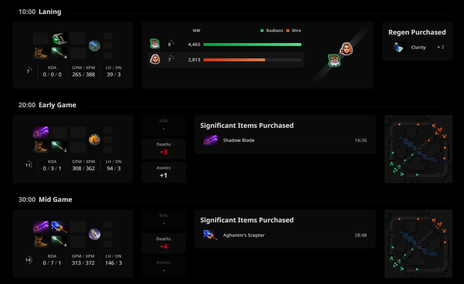Open the Early Game minimap thumbnail

click(418, 149)
